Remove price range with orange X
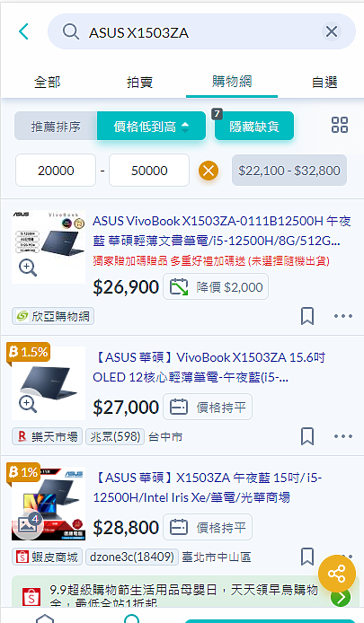 209,171
